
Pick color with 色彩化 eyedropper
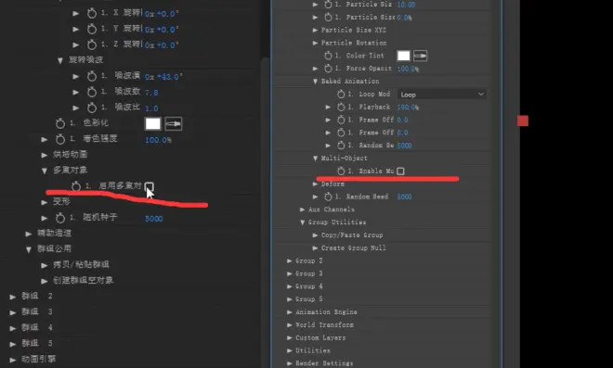173,124
